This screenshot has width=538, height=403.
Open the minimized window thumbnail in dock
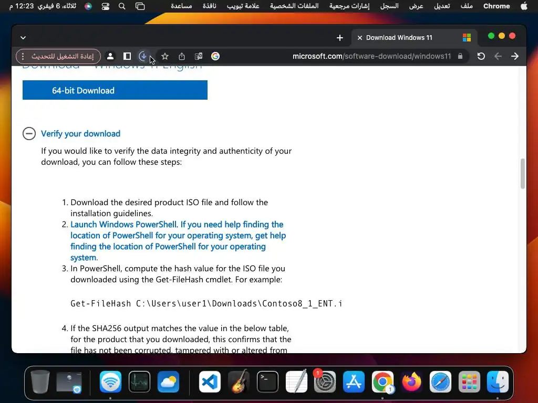pos(69,382)
